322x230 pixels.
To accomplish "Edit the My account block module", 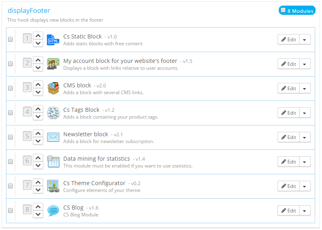I will 288,64.
